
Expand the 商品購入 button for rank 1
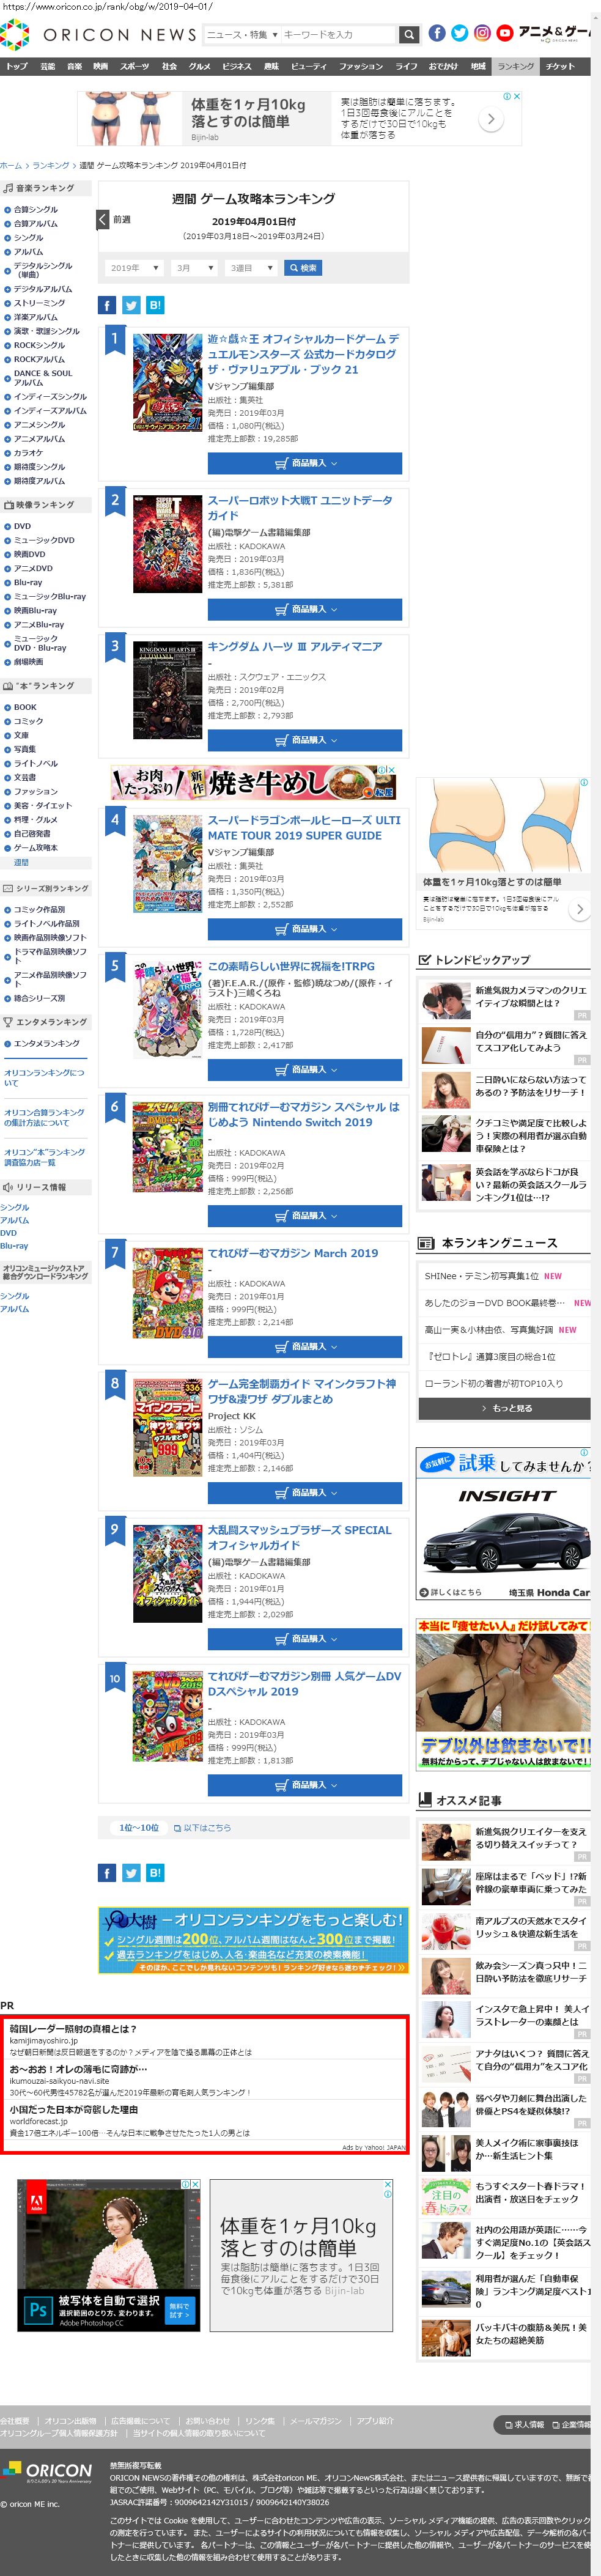click(x=305, y=463)
